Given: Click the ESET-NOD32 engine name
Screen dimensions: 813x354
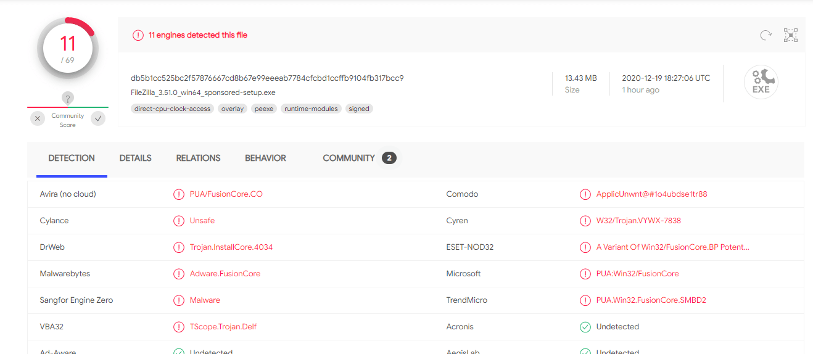Looking at the screenshot, I should point(470,247).
